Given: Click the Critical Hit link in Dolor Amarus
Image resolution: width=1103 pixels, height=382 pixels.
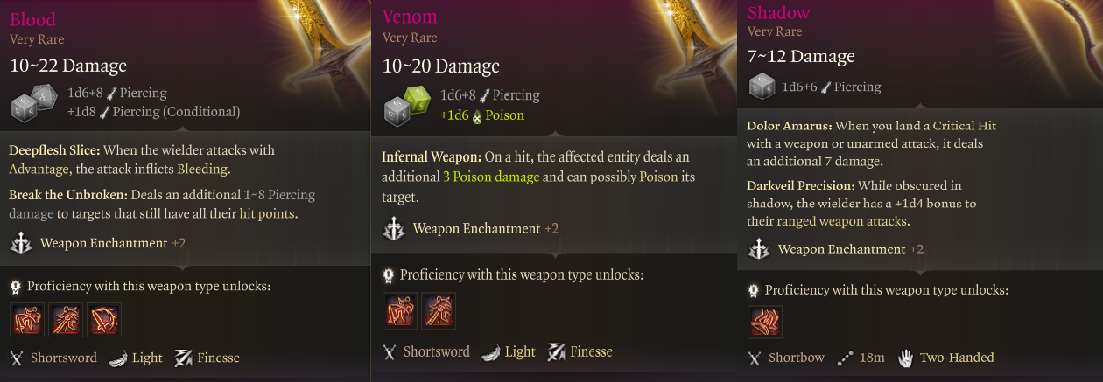Looking at the screenshot, I should point(964,126).
